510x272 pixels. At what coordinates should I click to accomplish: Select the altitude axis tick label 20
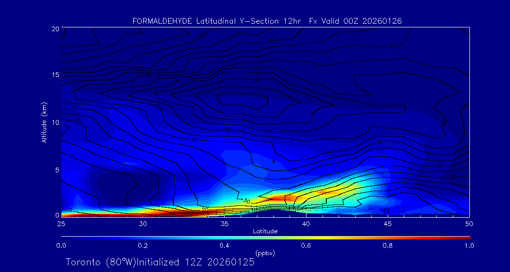55,29
